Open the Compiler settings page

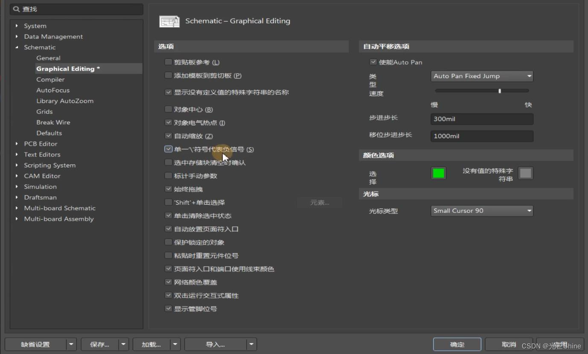tap(50, 79)
